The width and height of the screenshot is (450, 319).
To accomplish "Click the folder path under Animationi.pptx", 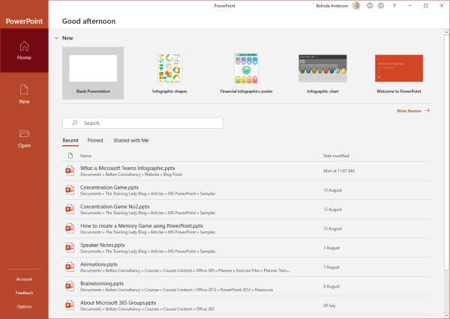I will click(185, 270).
